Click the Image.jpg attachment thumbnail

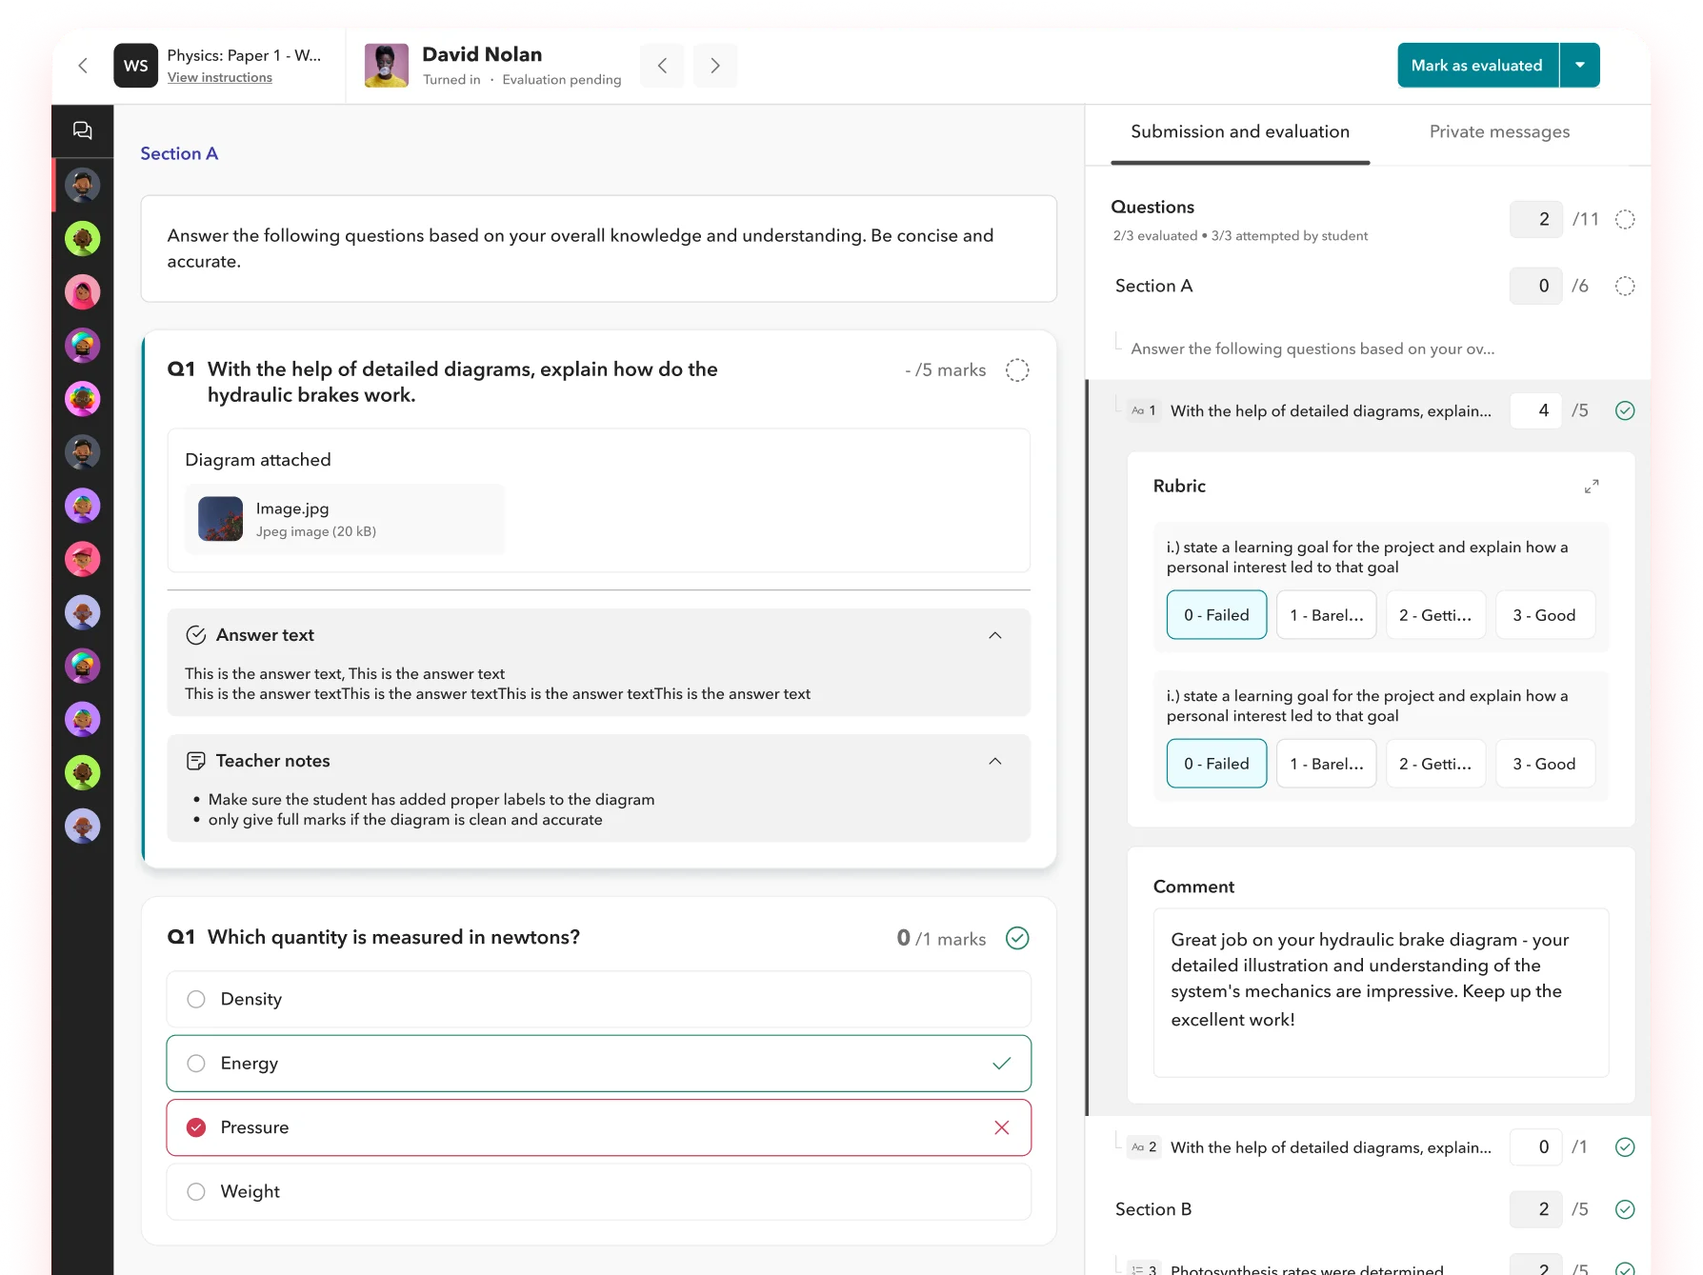[x=220, y=519]
